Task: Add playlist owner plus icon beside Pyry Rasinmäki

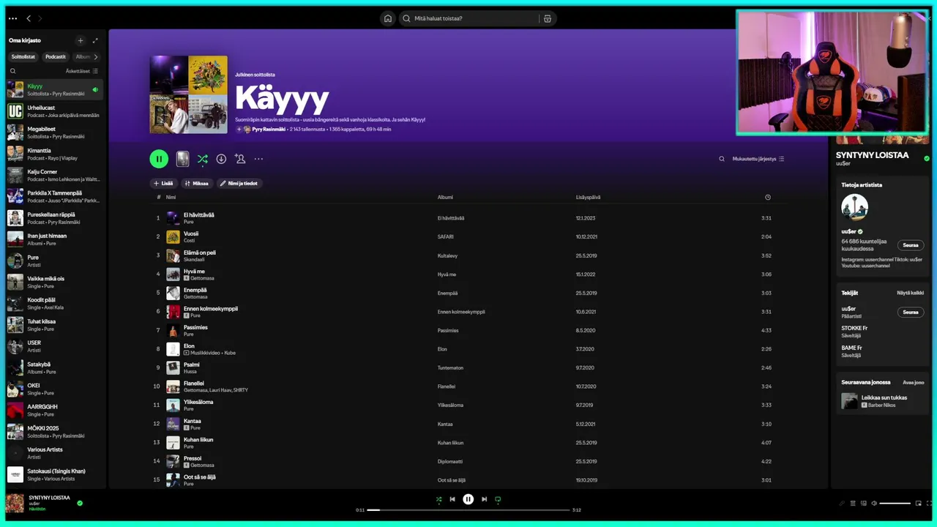Action: (x=239, y=129)
